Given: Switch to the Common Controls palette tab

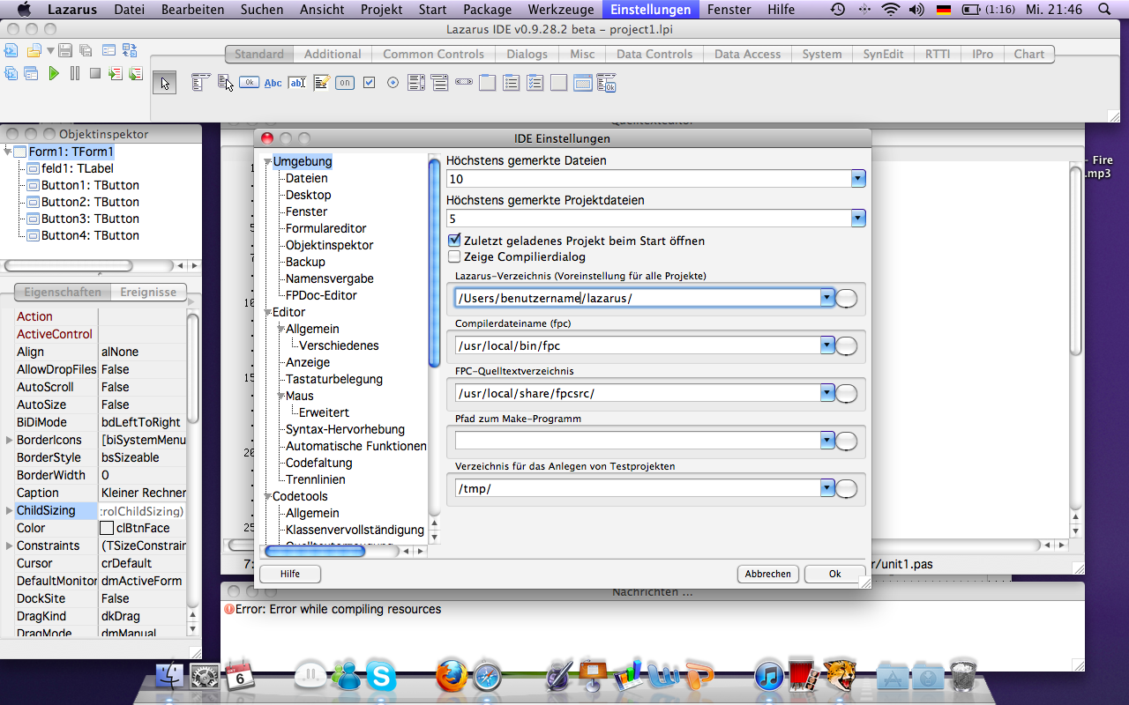Looking at the screenshot, I should [x=433, y=54].
